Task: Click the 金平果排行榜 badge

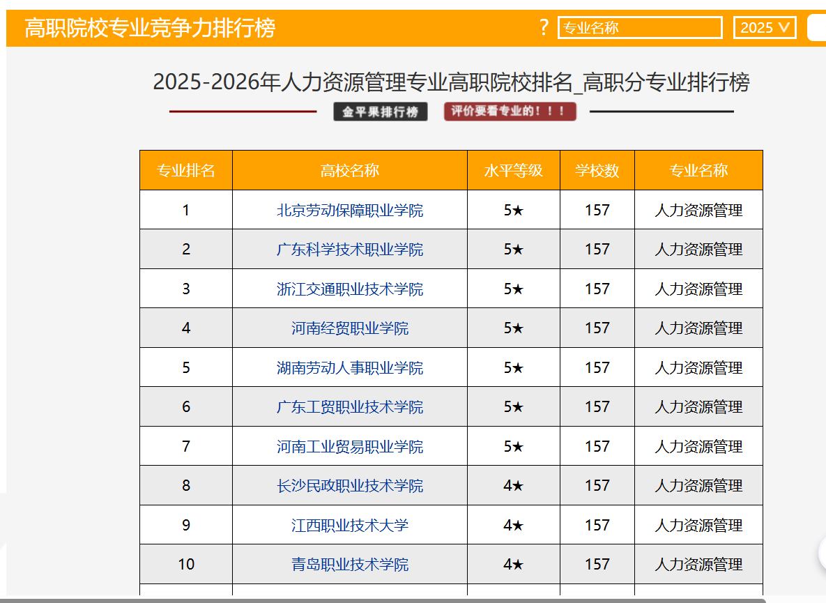Action: pos(381,112)
